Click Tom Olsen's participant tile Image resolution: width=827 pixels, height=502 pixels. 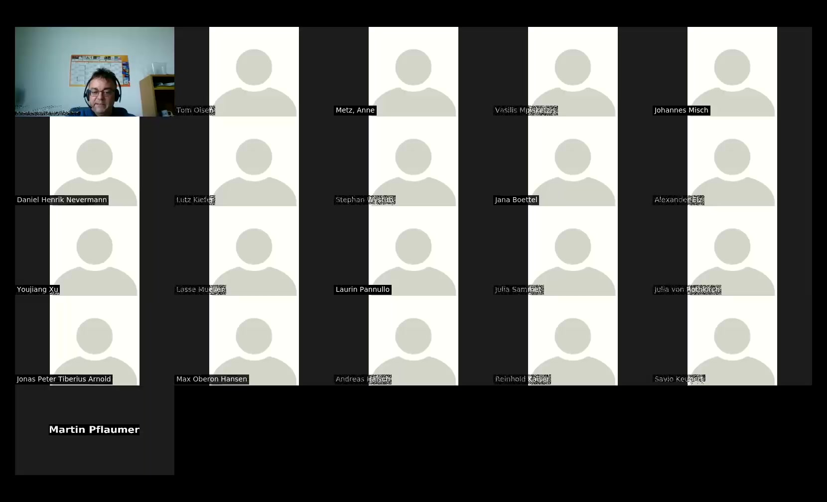[254, 72]
